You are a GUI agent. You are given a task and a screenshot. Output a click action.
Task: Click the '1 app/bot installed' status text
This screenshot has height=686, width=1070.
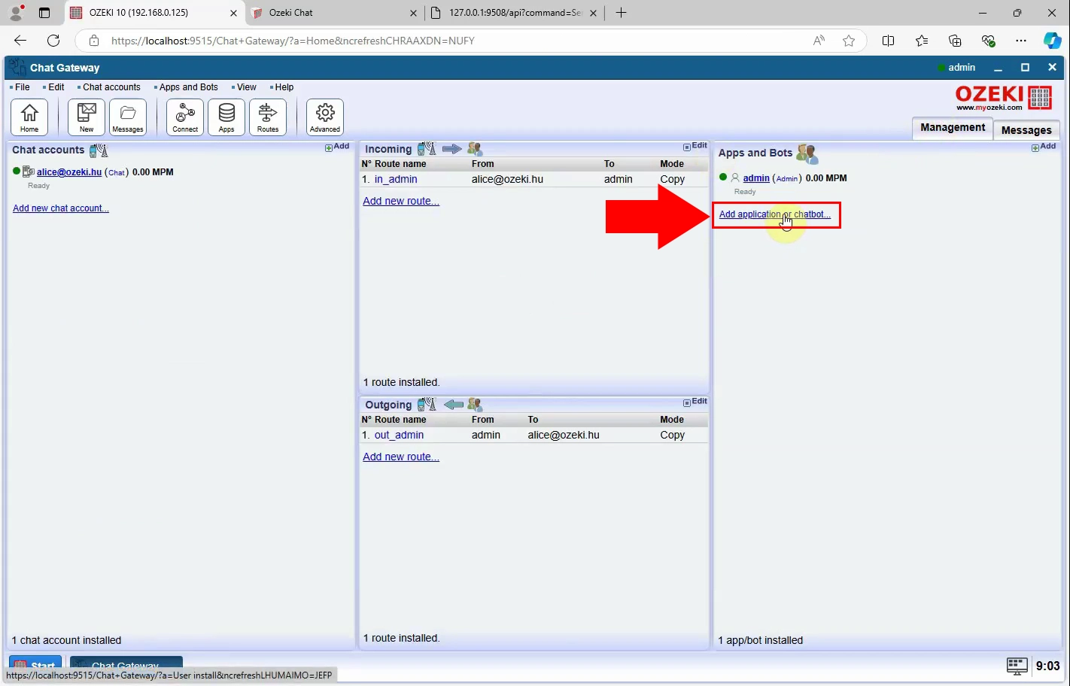[761, 640]
